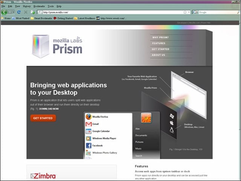Open the ABOUT US navigation link

coord(159,55)
